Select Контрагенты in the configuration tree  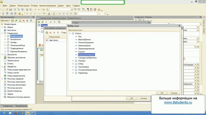tap(16, 39)
